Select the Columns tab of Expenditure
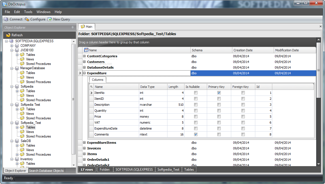This screenshot has height=184, width=325. [98, 80]
